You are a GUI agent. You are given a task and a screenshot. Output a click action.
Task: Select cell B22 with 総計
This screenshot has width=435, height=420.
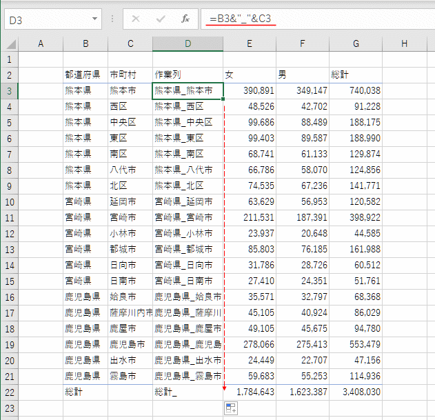click(85, 392)
